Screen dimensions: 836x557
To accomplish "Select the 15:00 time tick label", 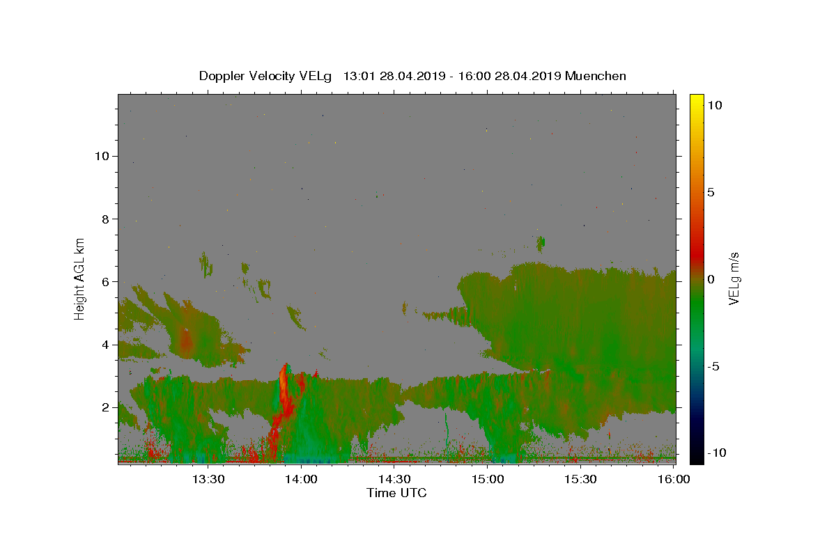I will coord(488,479).
